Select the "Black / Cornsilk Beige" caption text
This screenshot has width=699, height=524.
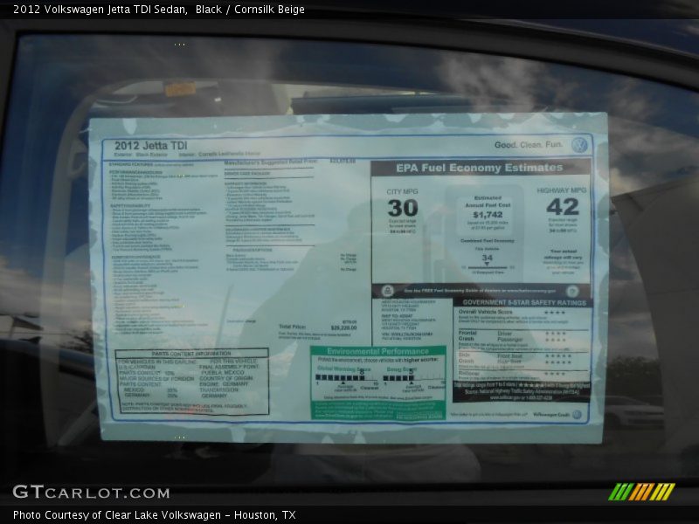(250, 10)
